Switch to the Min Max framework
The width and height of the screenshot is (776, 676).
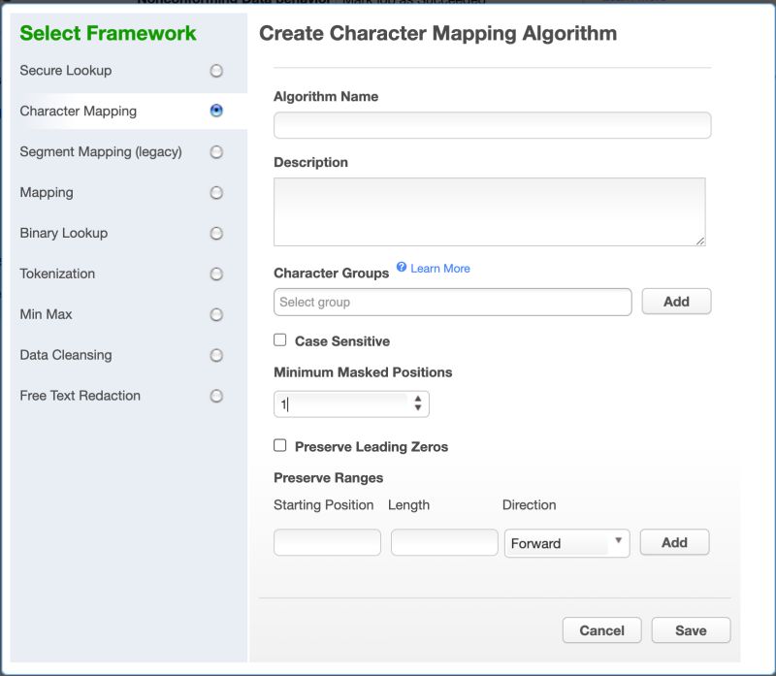point(217,314)
